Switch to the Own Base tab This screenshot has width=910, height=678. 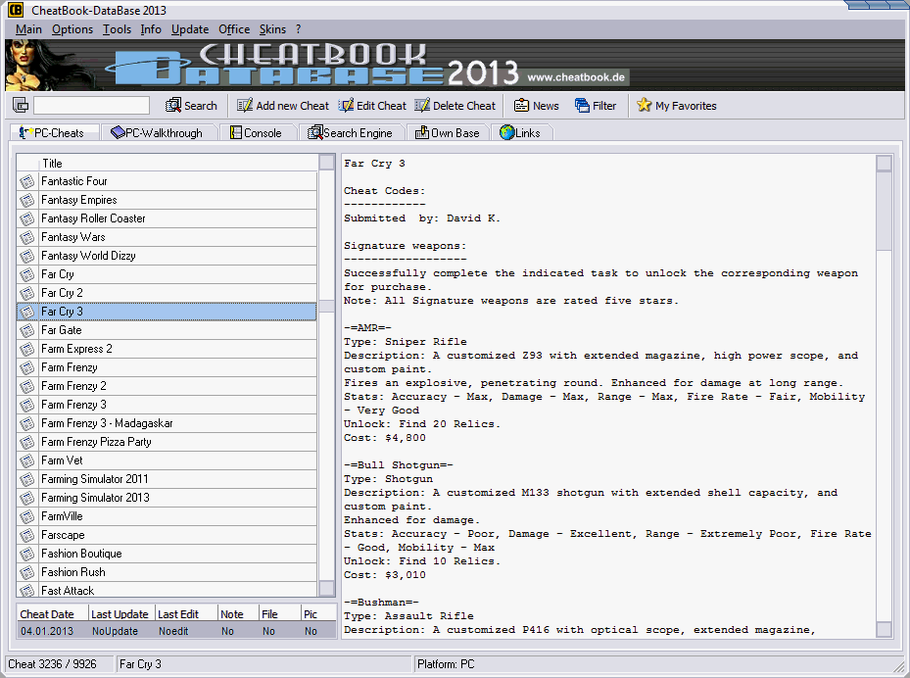coord(448,133)
